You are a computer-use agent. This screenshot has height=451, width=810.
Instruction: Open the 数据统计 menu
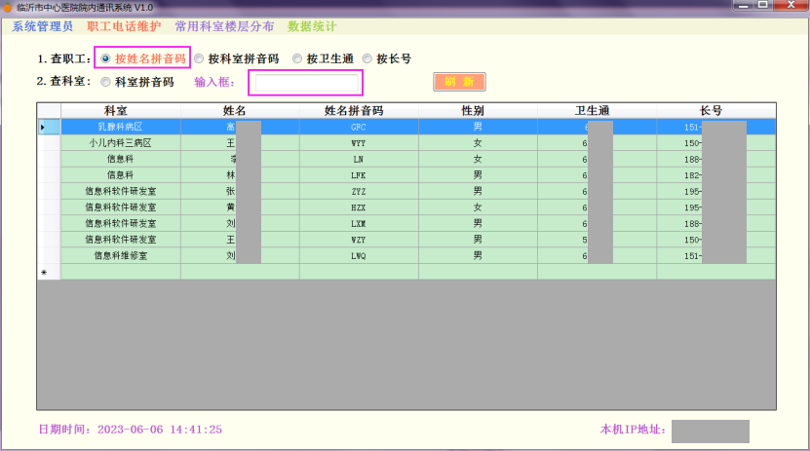pyautogui.click(x=311, y=26)
